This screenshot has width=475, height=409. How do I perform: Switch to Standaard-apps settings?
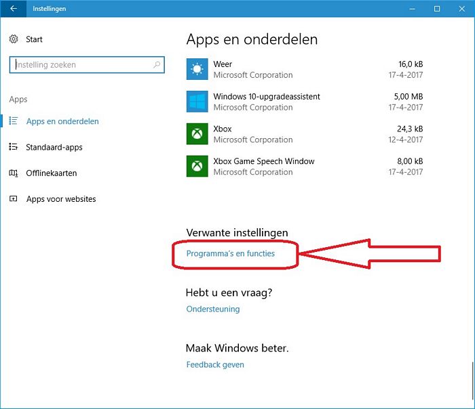coord(54,148)
